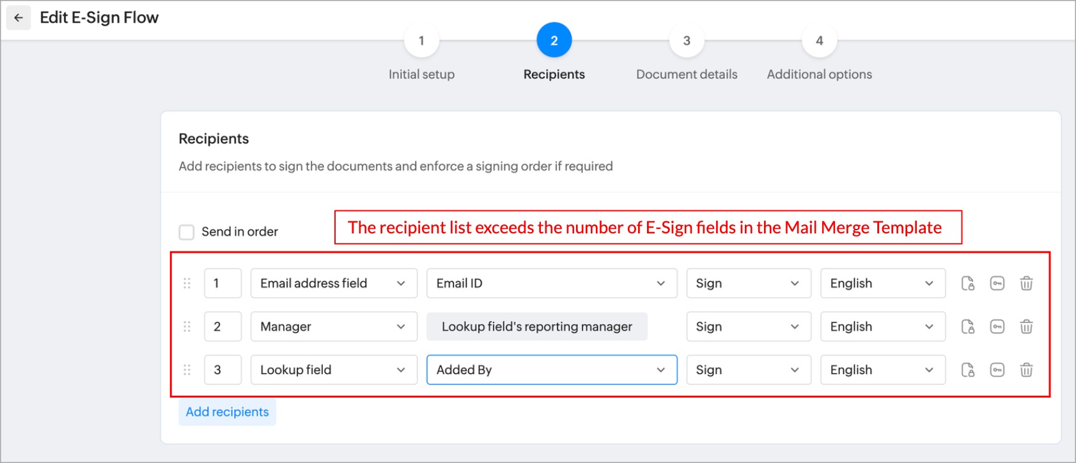Click the Add recipients button
The width and height of the screenshot is (1076, 463).
[x=227, y=412]
